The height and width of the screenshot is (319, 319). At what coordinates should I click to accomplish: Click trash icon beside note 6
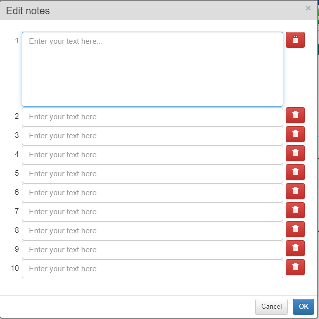click(x=295, y=191)
